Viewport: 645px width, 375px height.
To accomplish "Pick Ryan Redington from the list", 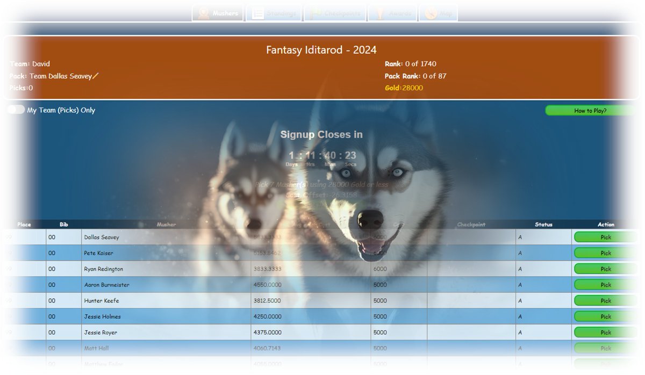I will (605, 269).
